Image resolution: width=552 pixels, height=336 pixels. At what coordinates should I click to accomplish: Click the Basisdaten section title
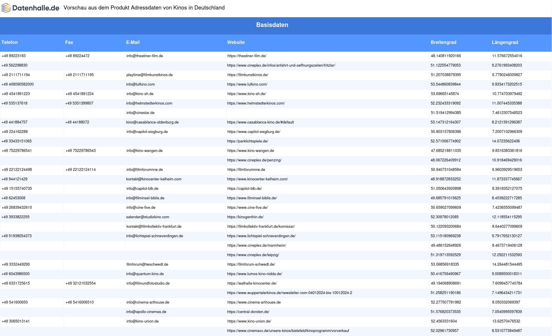[272, 25]
